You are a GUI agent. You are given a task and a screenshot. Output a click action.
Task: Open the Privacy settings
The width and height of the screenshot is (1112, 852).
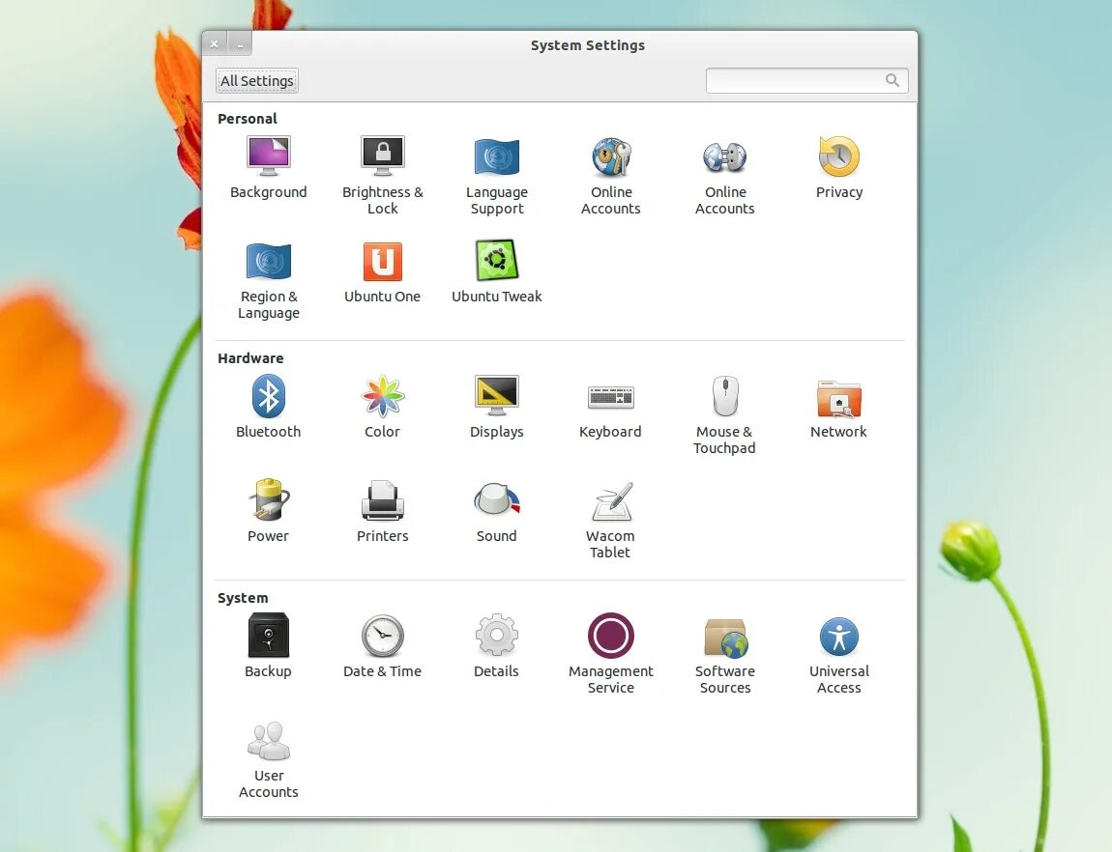pyautogui.click(x=839, y=156)
